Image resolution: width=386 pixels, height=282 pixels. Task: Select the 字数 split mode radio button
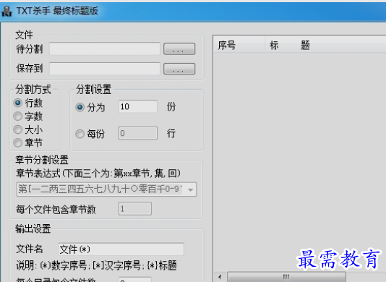tap(18, 116)
